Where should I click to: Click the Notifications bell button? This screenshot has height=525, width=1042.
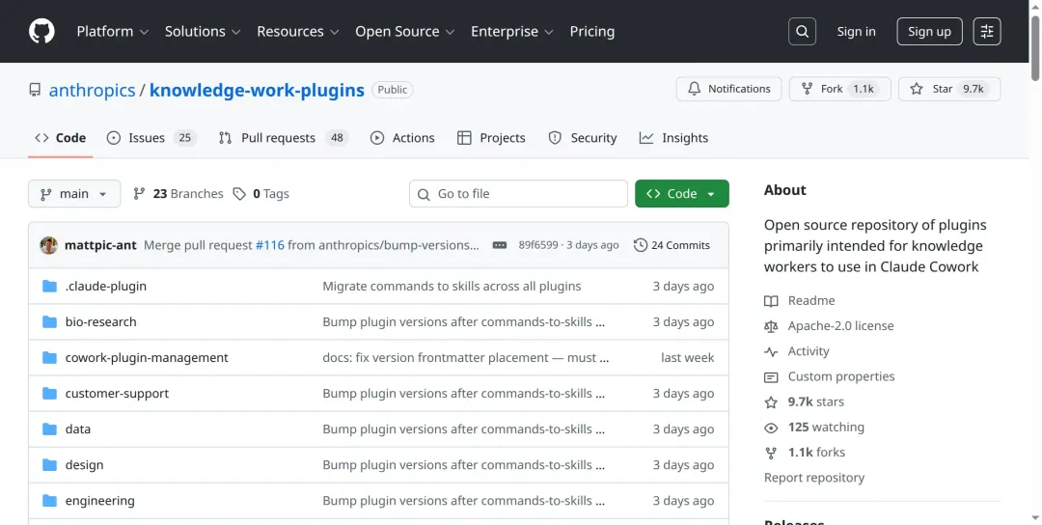pyautogui.click(x=728, y=89)
